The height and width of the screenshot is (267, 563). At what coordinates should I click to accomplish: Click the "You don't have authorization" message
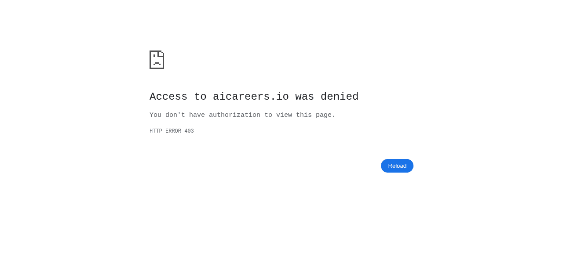pyautogui.click(x=242, y=115)
